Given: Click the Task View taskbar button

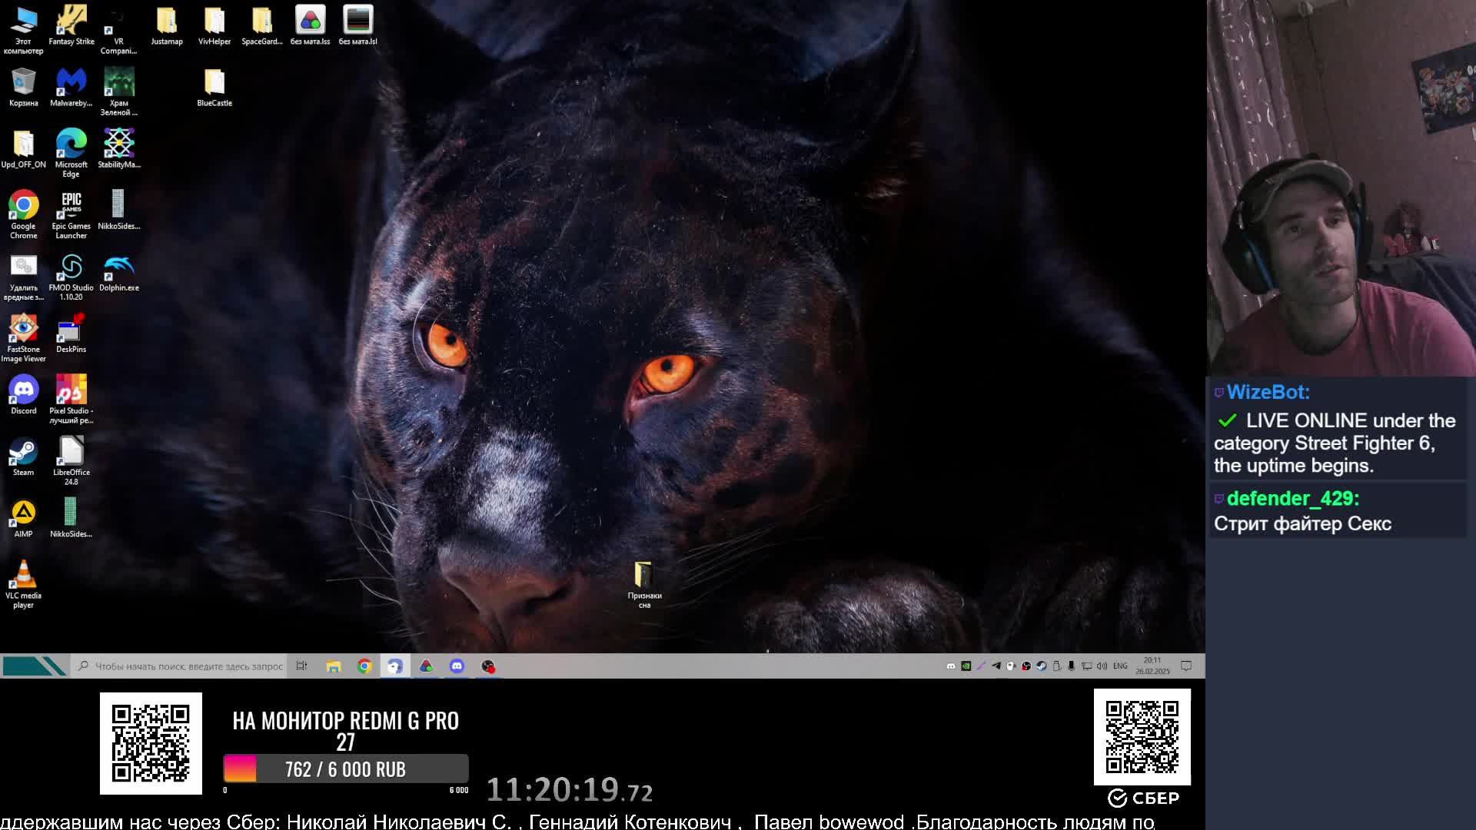Looking at the screenshot, I should (301, 666).
